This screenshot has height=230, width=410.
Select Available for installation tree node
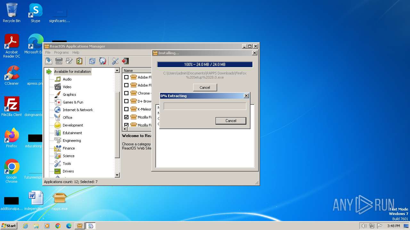[72, 72]
